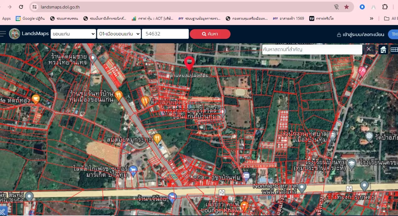The image size is (398, 216).
Task: Click the red ค้นหา search button
Action: (210, 34)
